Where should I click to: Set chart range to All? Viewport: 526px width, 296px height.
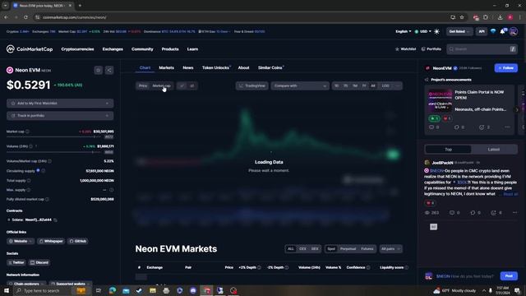(x=373, y=86)
